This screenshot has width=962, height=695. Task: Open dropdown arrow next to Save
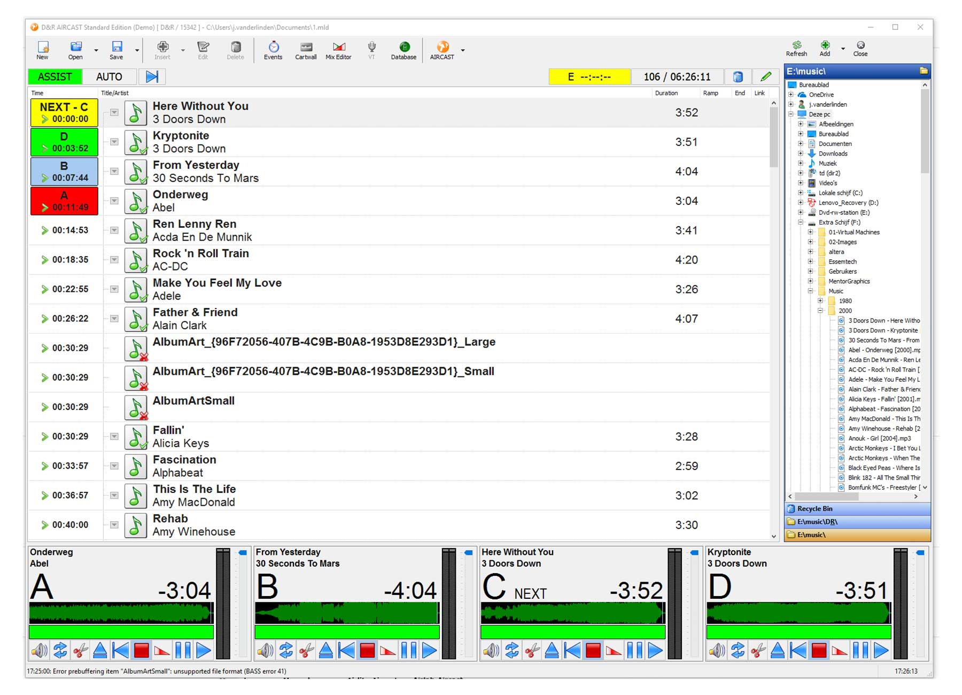pyautogui.click(x=137, y=50)
